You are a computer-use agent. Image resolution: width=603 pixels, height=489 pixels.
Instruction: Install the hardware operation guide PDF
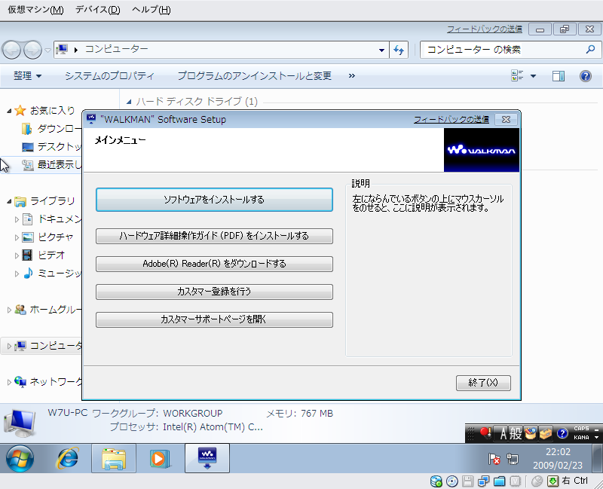(214, 236)
